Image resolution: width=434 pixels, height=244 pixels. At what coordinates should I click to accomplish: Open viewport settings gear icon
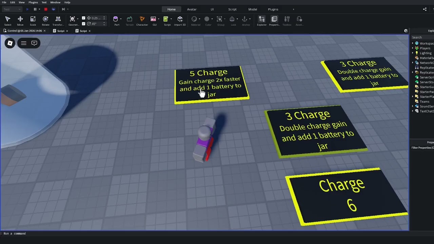coord(406,31)
